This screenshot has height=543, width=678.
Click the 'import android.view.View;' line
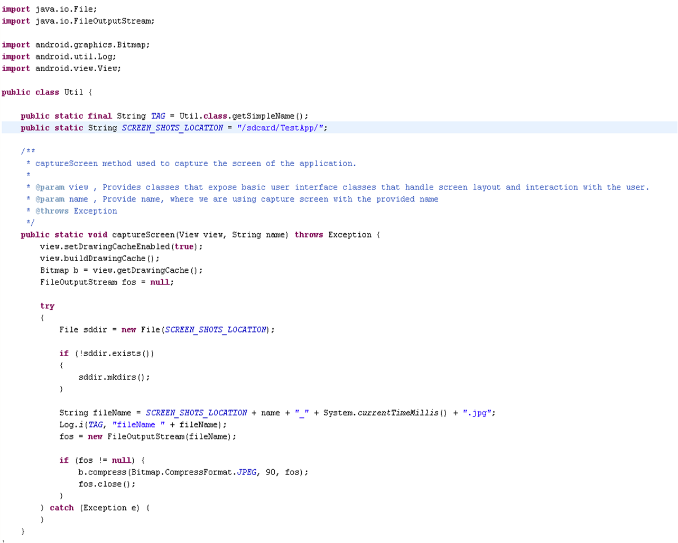tap(61, 69)
